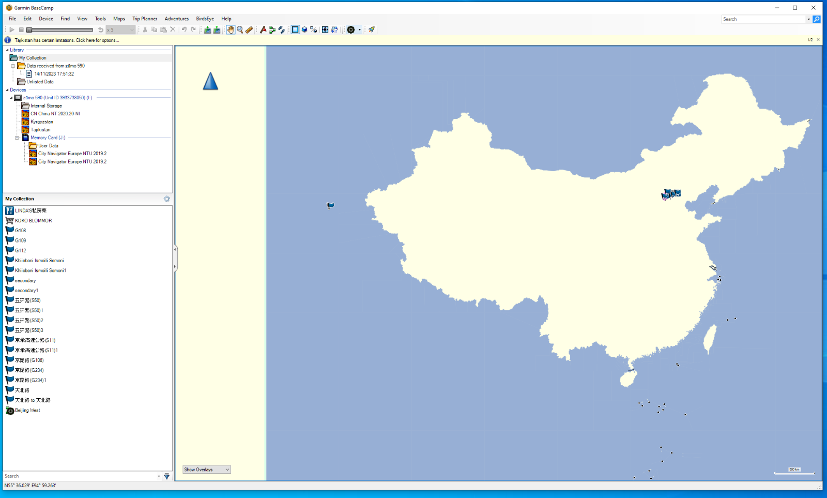This screenshot has width=827, height=498.
Task: Click the Paste icon in toolbar
Action: [x=163, y=29]
